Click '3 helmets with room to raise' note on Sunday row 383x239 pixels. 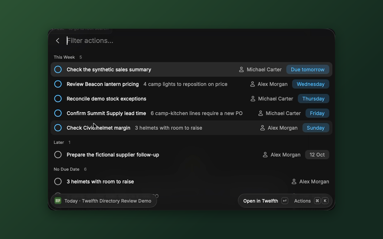(169, 128)
